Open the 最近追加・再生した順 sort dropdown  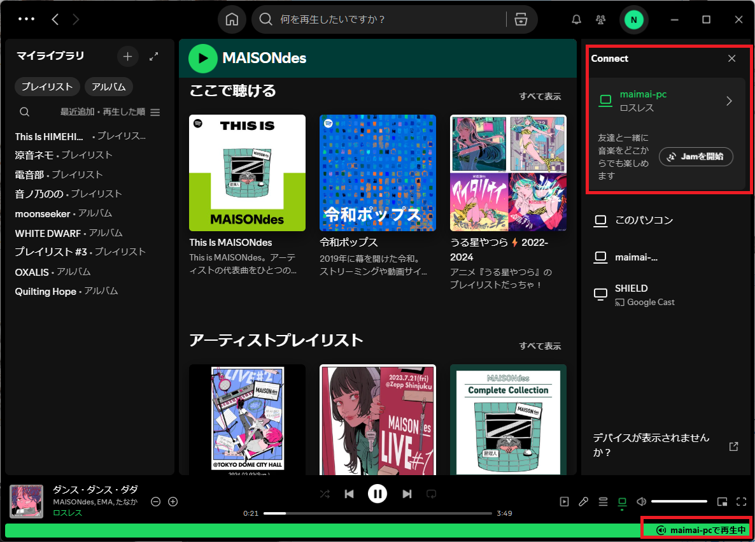(x=109, y=112)
